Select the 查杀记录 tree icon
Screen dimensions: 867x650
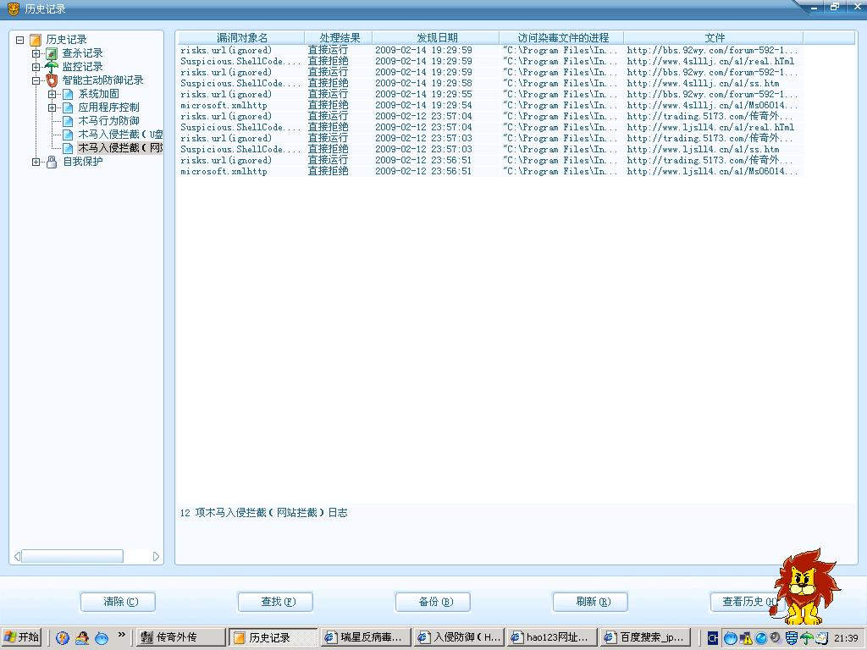pos(52,53)
